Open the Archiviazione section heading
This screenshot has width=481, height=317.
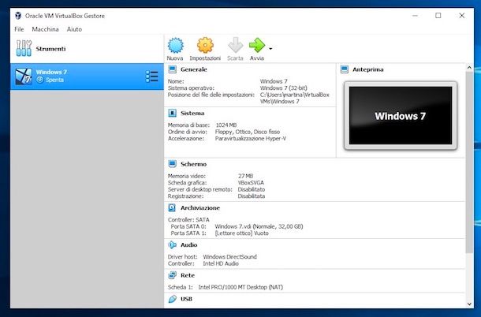coord(200,207)
